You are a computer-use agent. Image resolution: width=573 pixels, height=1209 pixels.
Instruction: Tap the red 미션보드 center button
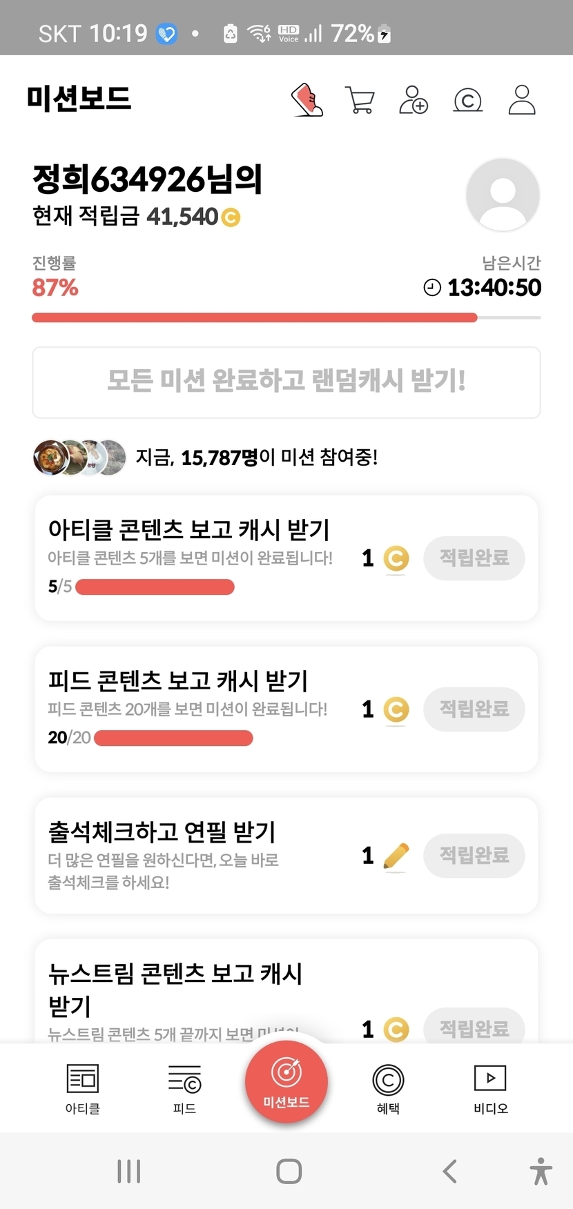(286, 1081)
